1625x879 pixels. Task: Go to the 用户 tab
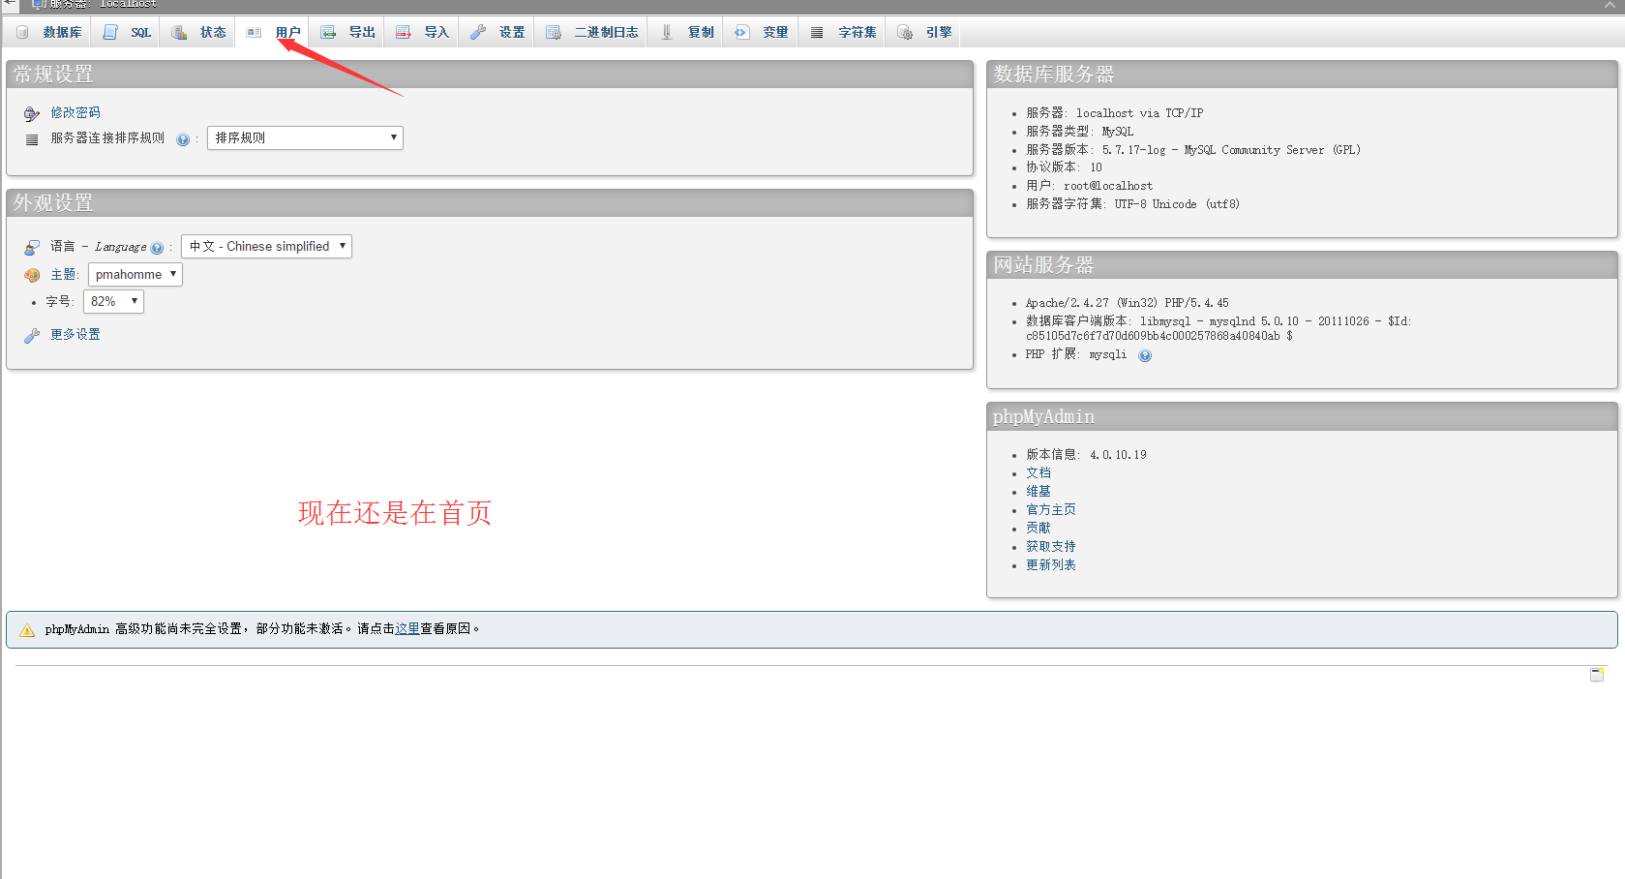pyautogui.click(x=274, y=32)
